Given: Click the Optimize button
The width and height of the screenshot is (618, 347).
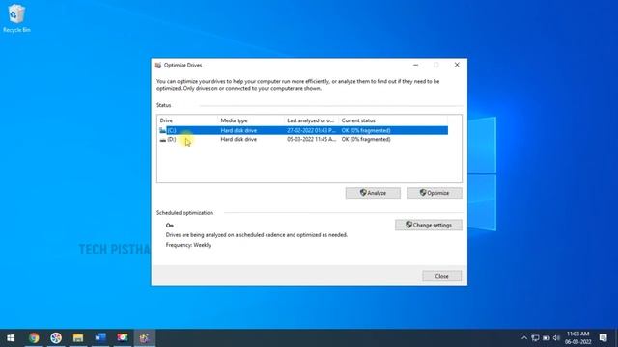Looking at the screenshot, I should coord(435,193).
